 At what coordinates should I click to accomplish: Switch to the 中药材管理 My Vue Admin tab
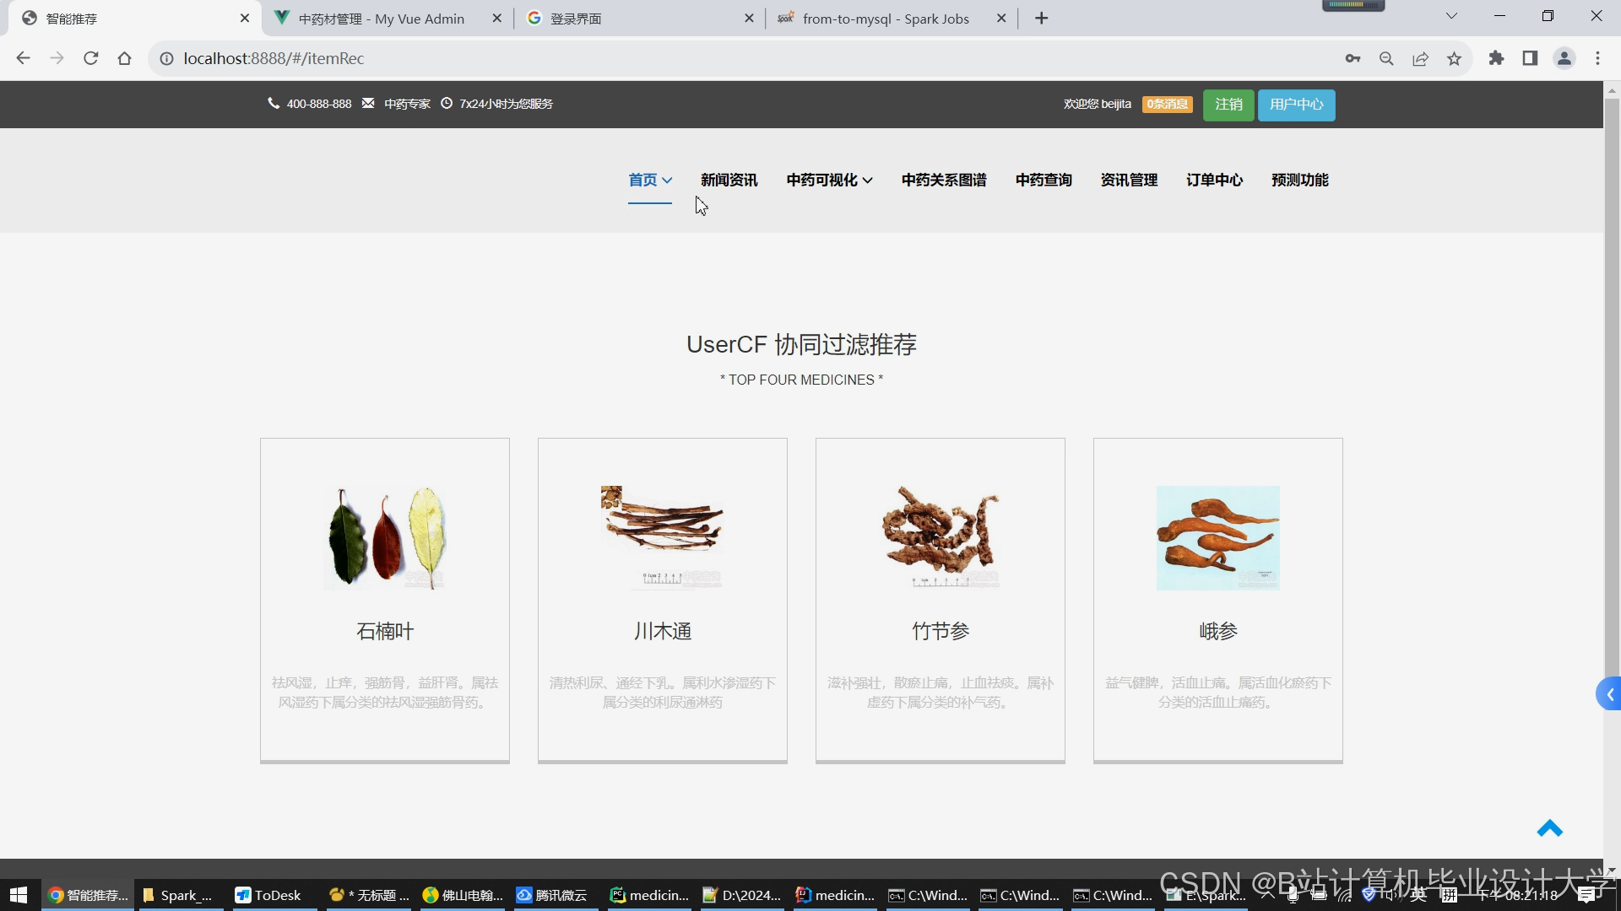click(381, 19)
